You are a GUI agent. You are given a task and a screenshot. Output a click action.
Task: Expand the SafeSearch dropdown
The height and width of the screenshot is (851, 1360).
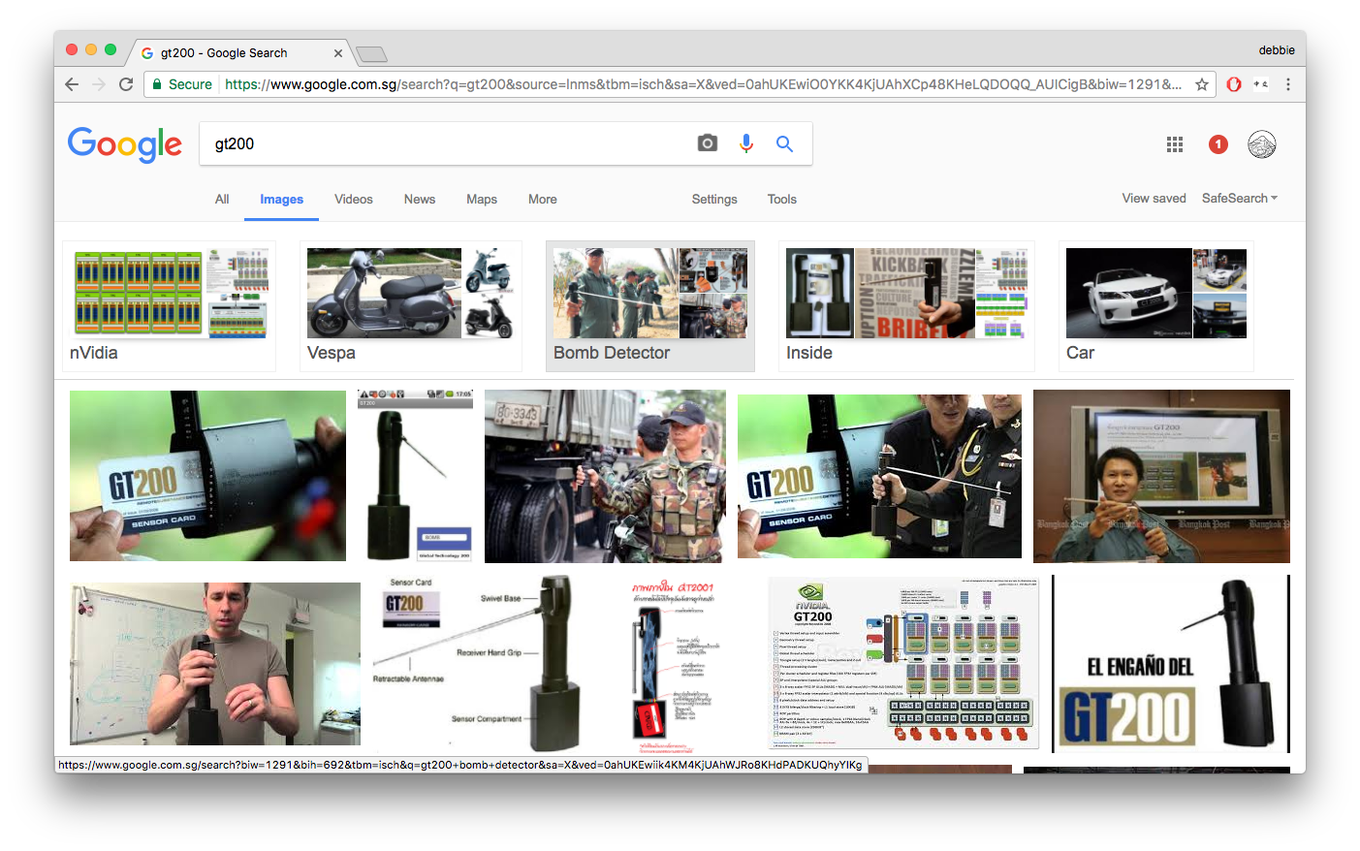pos(1239,198)
